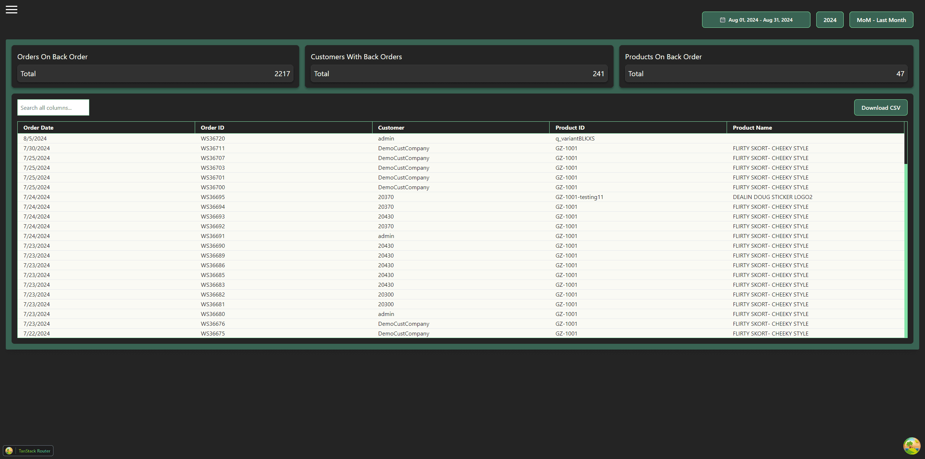Open the Aug 01 - Aug 31 date range picker
925x459 pixels.
coord(756,20)
